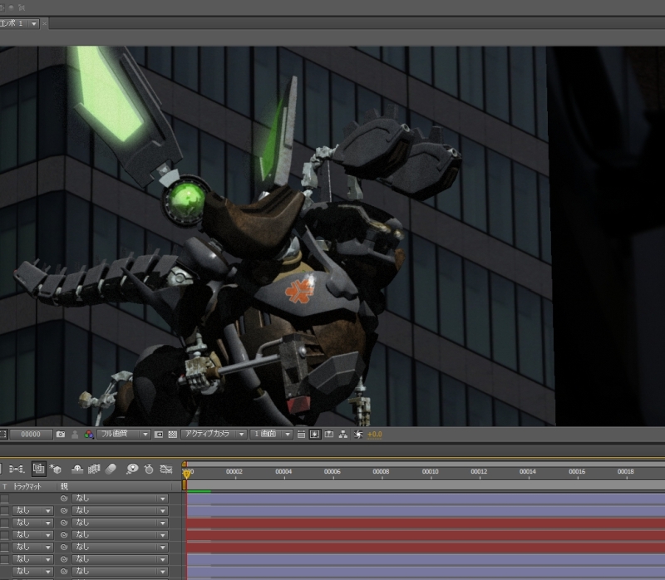This screenshot has width=665, height=580.
Task: Enable motion blur switch in timeline header
Action: click(x=112, y=469)
